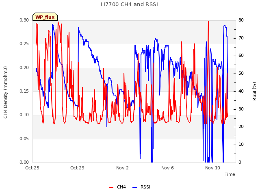Click the 40 right axis value
The height and width of the screenshot is (195, 260).
tap(241, 91)
